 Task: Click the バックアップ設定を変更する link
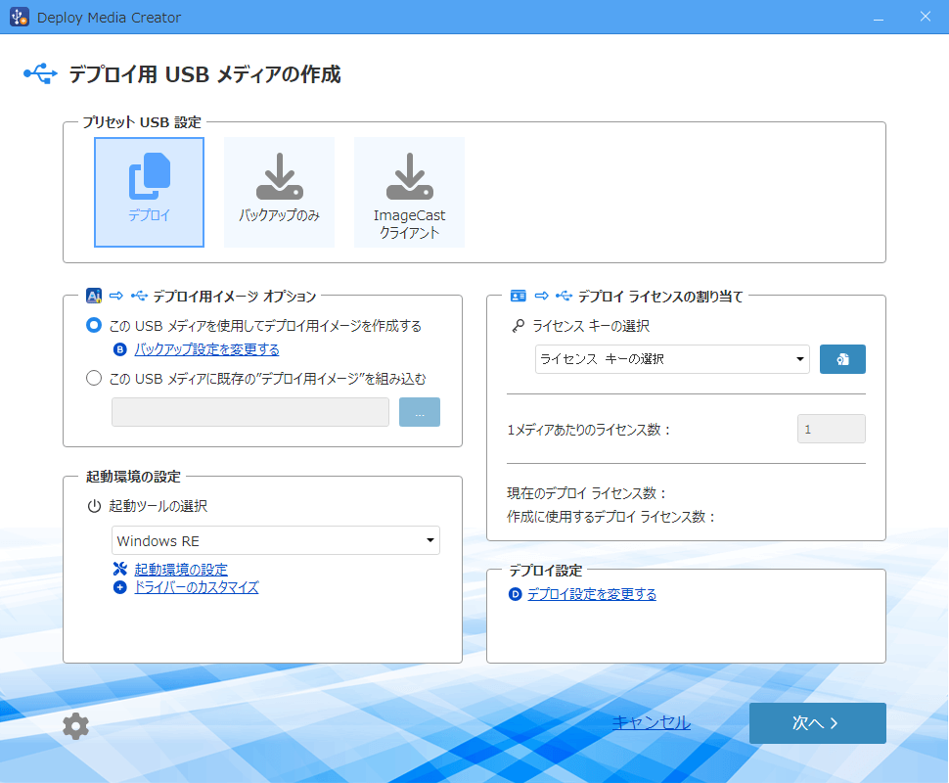[x=206, y=349]
